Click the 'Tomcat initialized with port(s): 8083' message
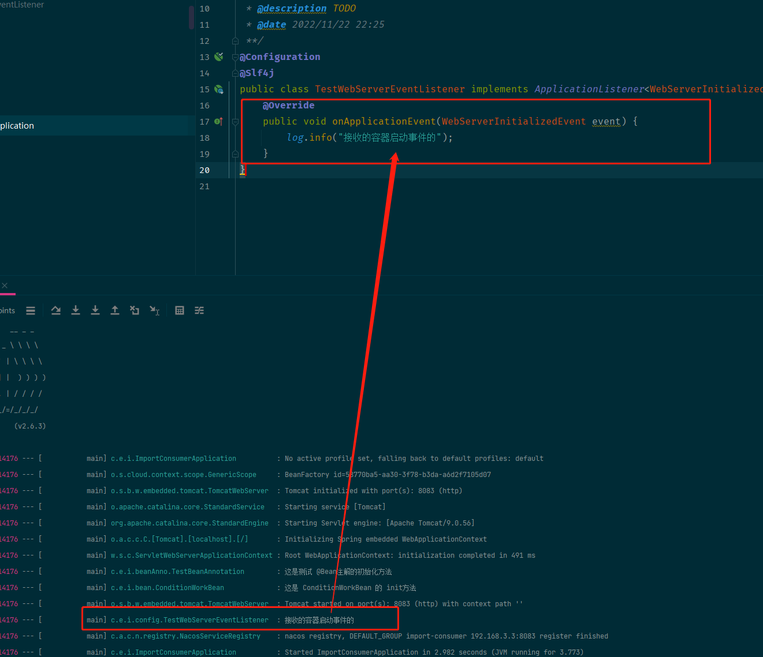This screenshot has height=657, width=763. pyautogui.click(x=374, y=491)
